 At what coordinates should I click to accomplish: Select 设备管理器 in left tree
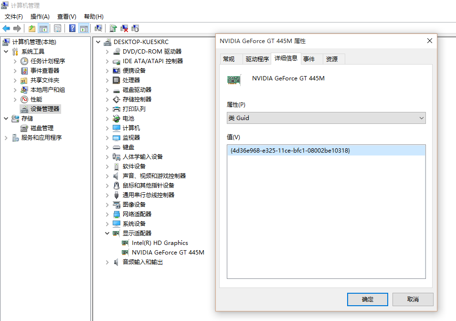click(45, 109)
